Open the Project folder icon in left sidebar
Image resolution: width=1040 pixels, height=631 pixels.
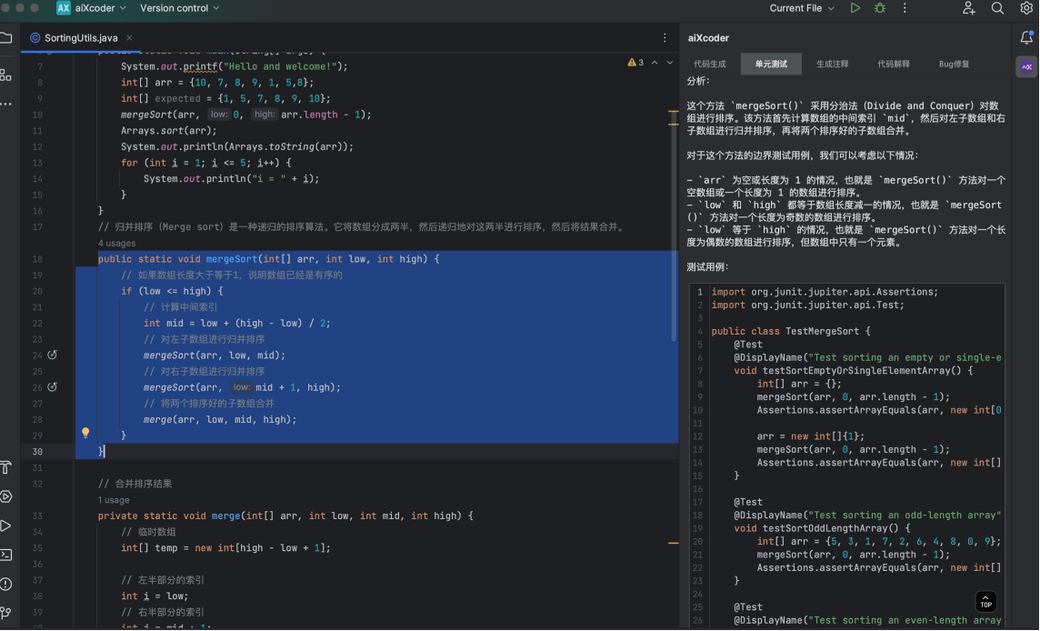(9, 37)
